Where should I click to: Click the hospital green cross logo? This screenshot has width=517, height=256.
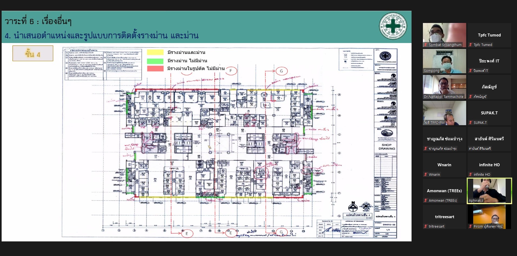(x=393, y=26)
